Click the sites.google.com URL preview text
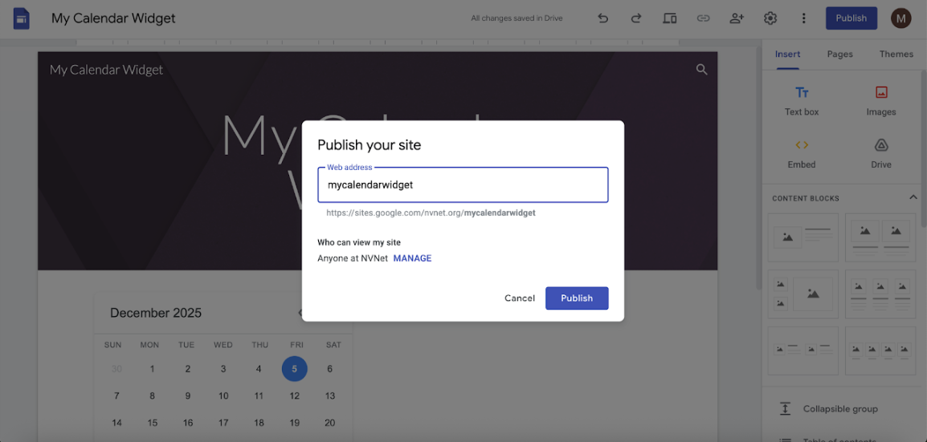The image size is (927, 442). click(x=431, y=213)
